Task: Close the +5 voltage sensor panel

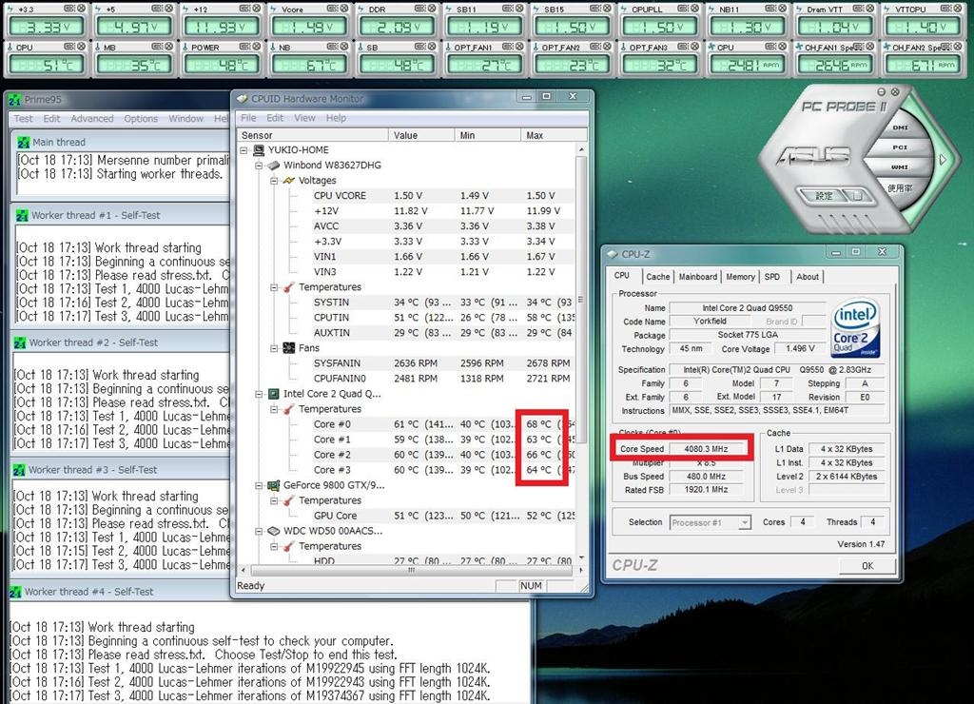Action: [169, 9]
